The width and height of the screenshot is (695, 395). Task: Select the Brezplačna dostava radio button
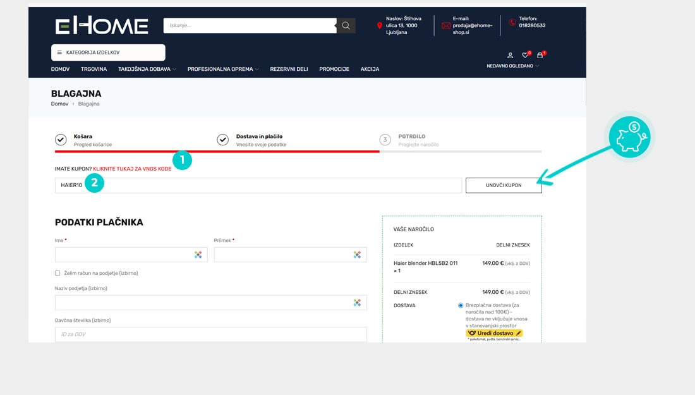tap(461, 305)
